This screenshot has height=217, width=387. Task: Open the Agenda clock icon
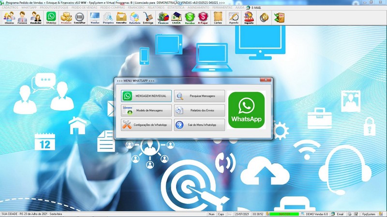[x=234, y=18]
